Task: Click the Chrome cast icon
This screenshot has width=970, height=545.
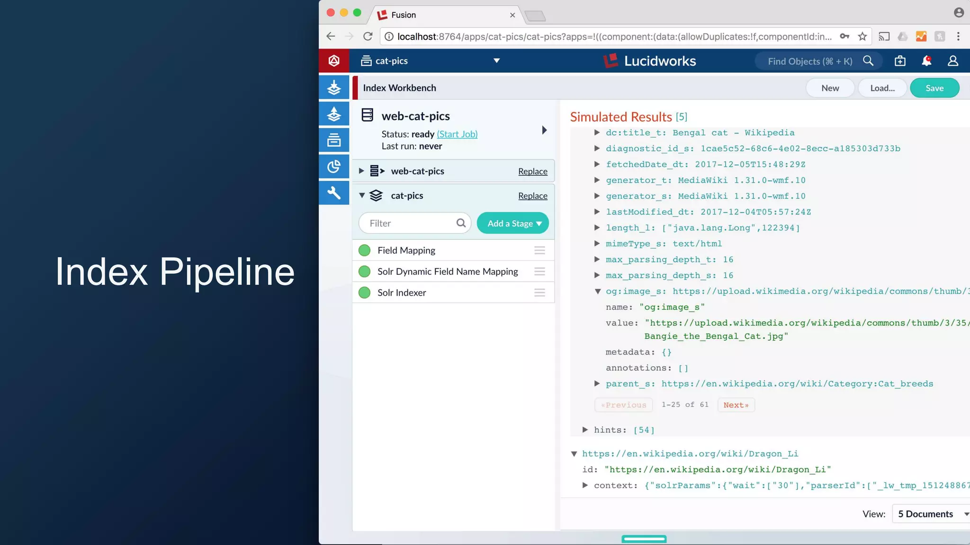Action: click(x=884, y=36)
